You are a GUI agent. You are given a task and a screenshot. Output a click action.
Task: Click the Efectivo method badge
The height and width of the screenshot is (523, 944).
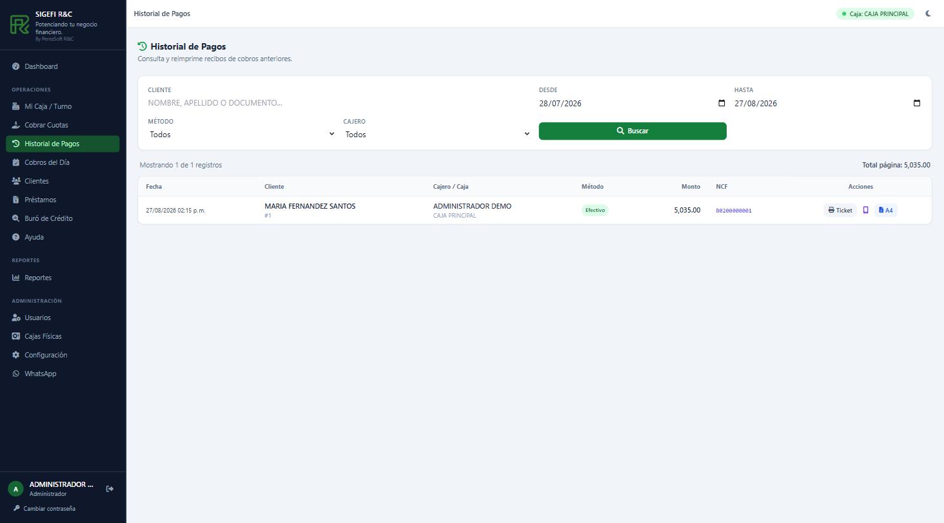[x=595, y=210]
